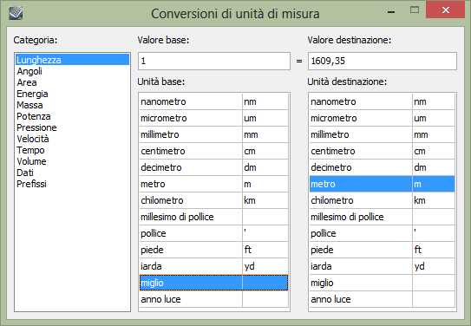The width and height of the screenshot is (471, 326).
Task: Select miglio as destination unit
Action: 382,283
